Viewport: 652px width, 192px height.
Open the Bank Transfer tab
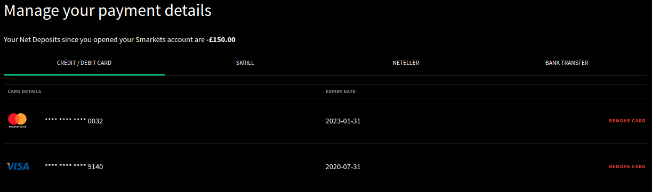pos(567,63)
